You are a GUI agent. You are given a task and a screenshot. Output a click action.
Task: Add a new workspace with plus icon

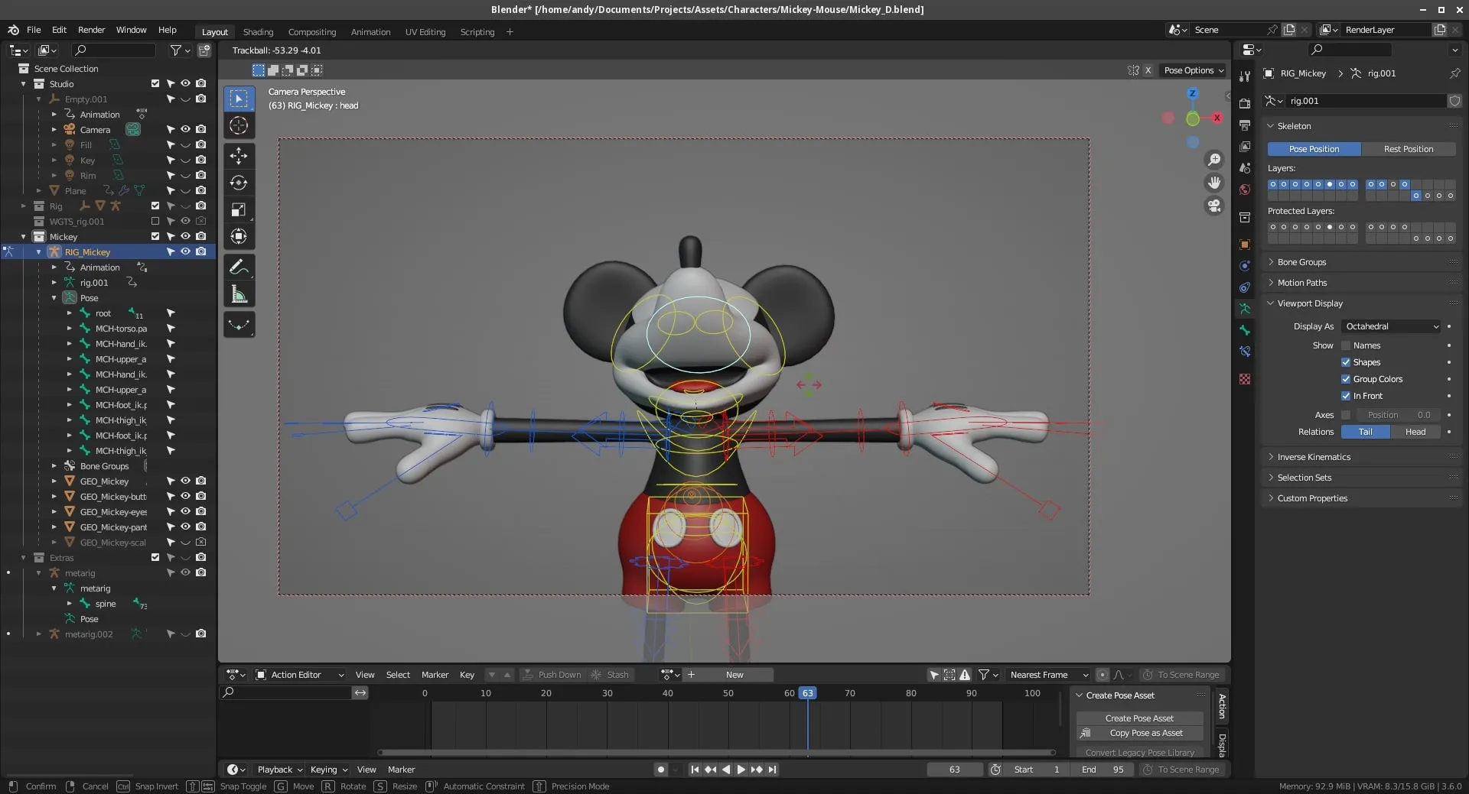point(510,32)
